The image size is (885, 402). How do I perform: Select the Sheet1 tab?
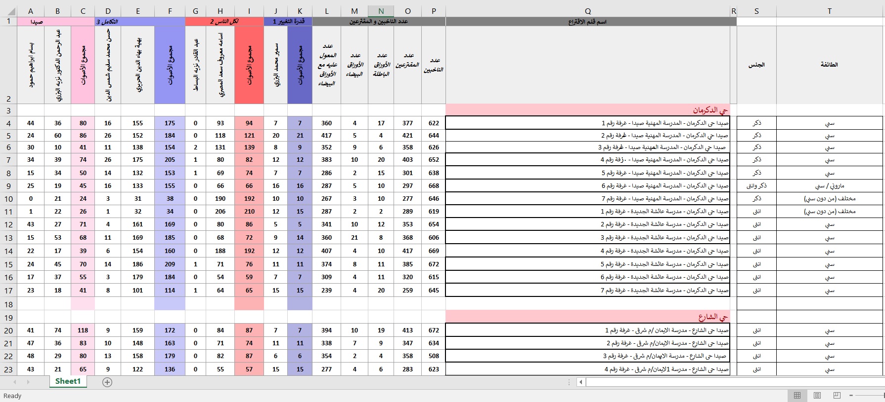tap(68, 381)
